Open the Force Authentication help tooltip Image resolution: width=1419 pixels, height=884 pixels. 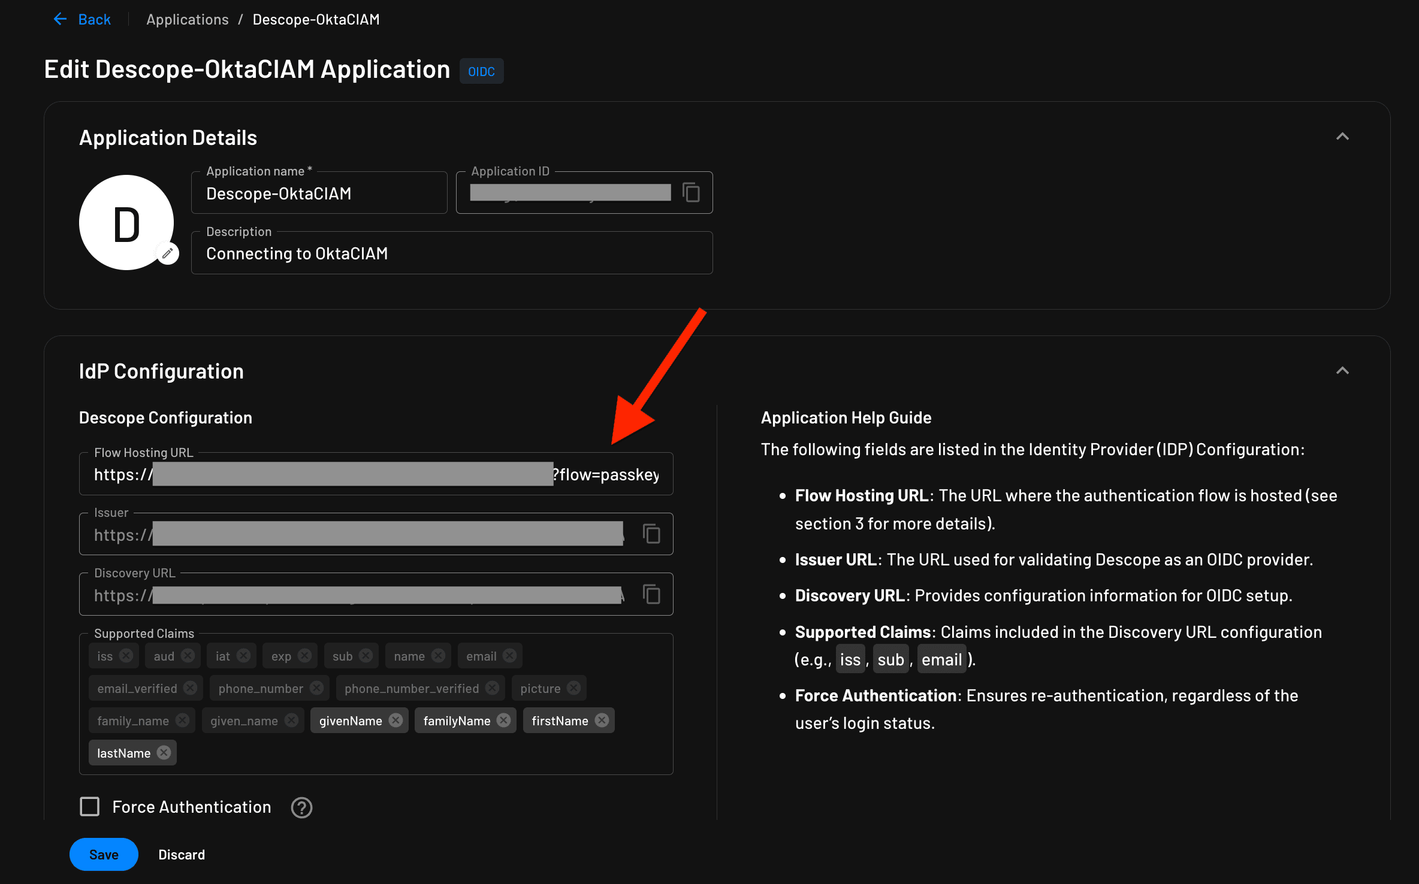(301, 807)
